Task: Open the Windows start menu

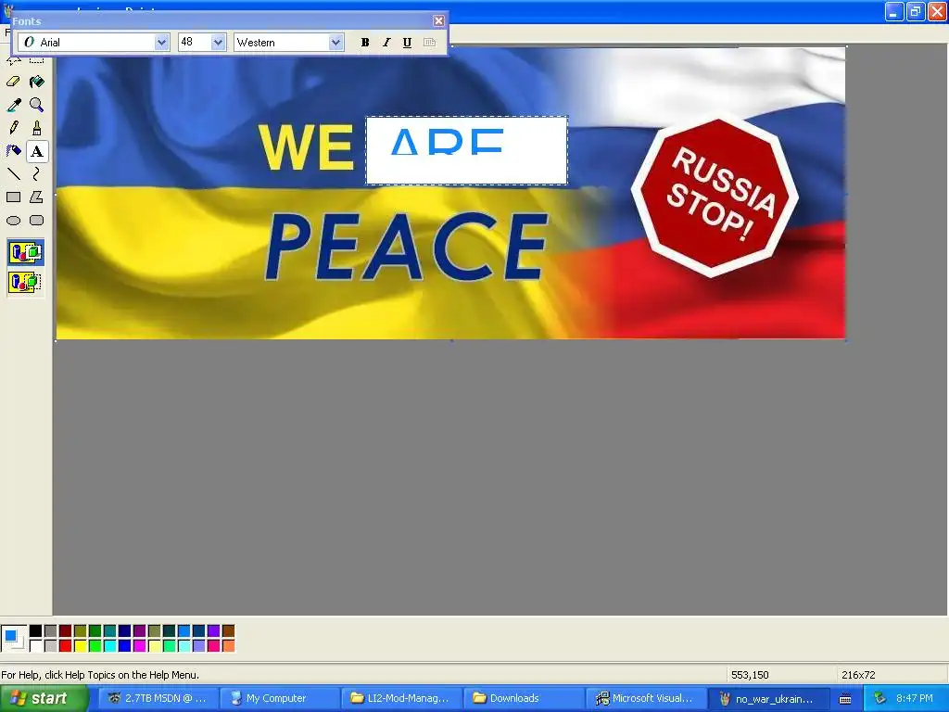Action: pyautogui.click(x=44, y=699)
